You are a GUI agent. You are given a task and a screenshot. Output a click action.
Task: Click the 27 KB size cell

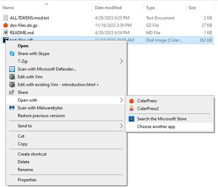click(207, 25)
